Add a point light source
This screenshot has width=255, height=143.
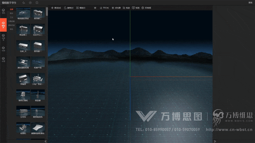click(116, 8)
